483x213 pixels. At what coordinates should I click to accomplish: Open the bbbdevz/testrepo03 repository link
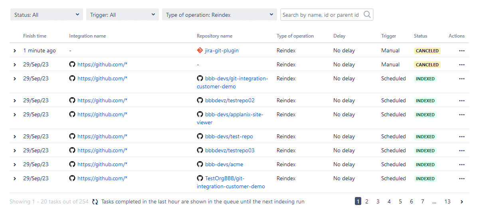(x=230, y=151)
